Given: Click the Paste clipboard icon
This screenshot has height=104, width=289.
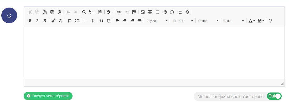Looking at the screenshot, I should [x=45, y=12].
